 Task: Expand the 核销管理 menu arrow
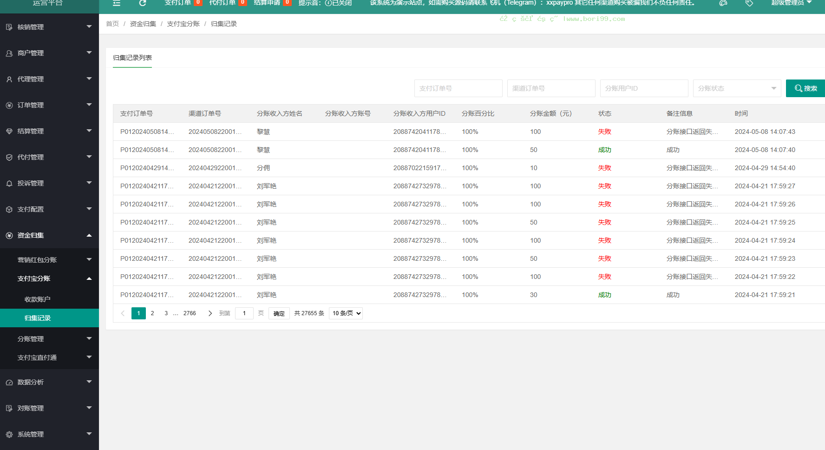coord(89,26)
